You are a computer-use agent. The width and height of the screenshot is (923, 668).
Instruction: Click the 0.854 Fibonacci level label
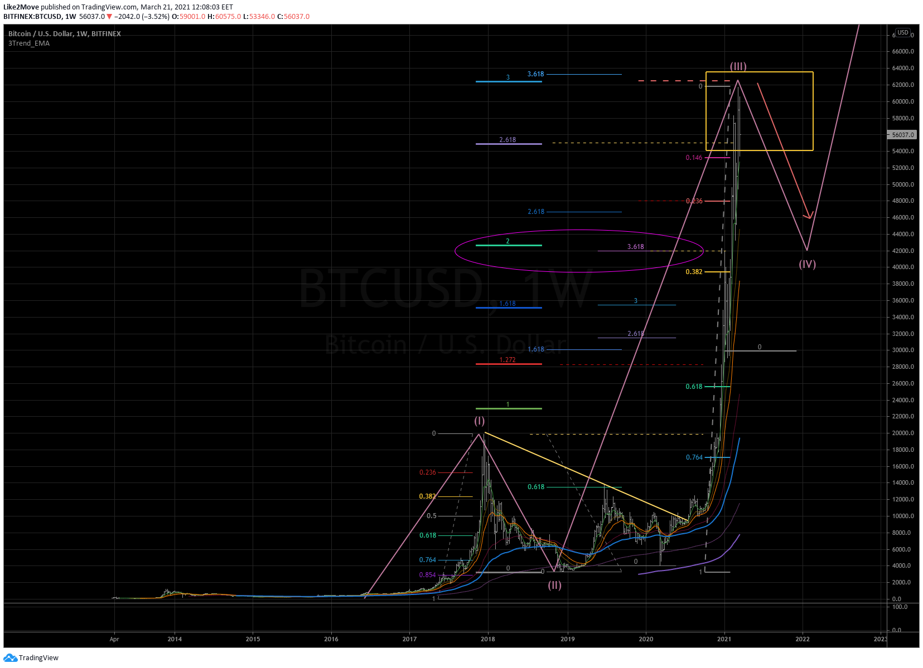pos(428,575)
